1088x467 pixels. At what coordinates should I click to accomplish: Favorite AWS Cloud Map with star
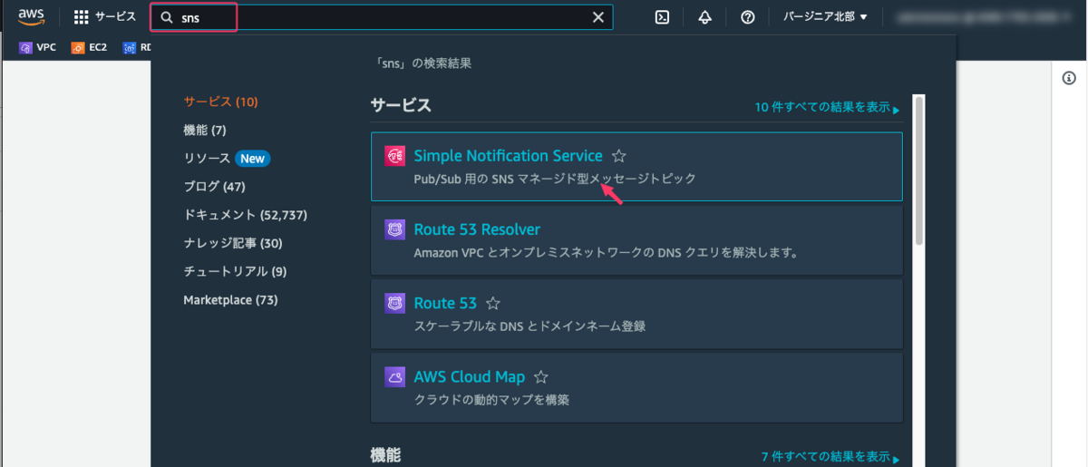tap(541, 377)
